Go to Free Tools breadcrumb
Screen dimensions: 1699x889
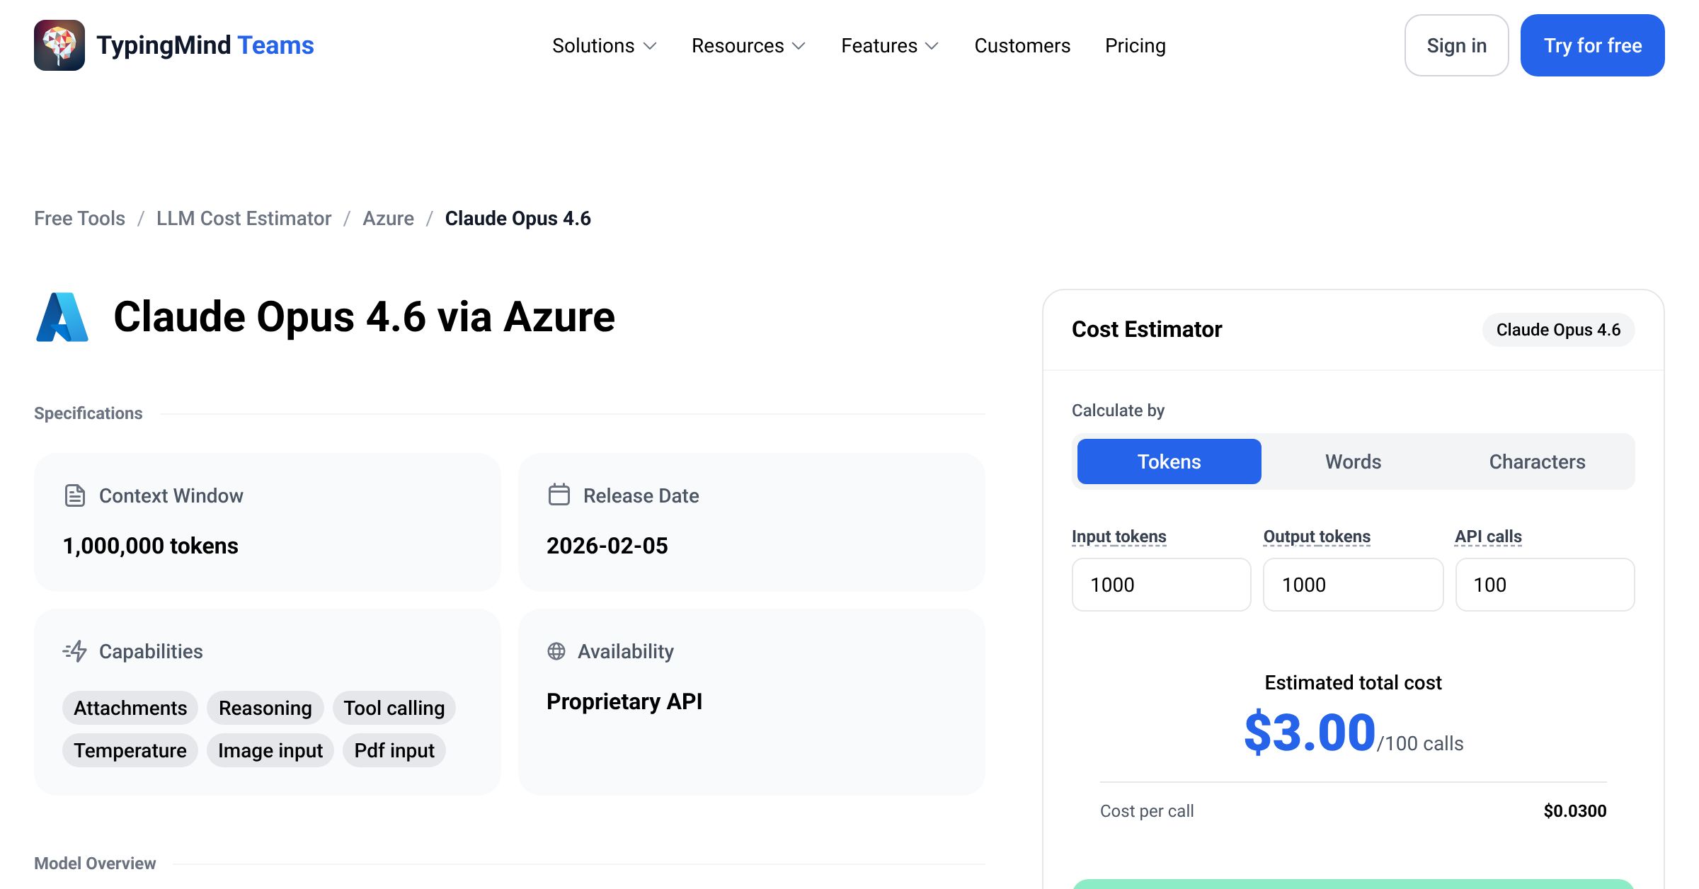click(79, 218)
